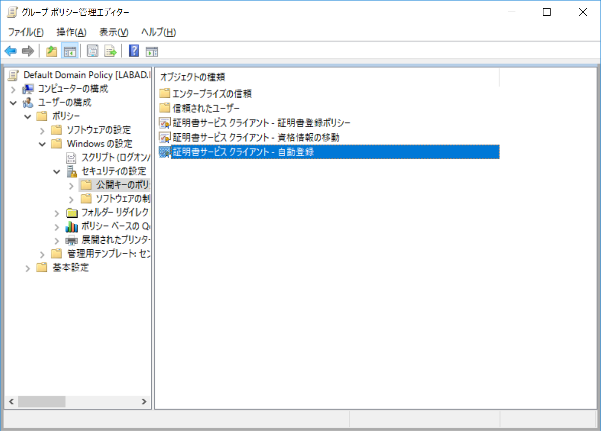Viewport: 601px width, 431px height.
Task: Click the セキュリティの設定 lock icon
Action: 72,171
